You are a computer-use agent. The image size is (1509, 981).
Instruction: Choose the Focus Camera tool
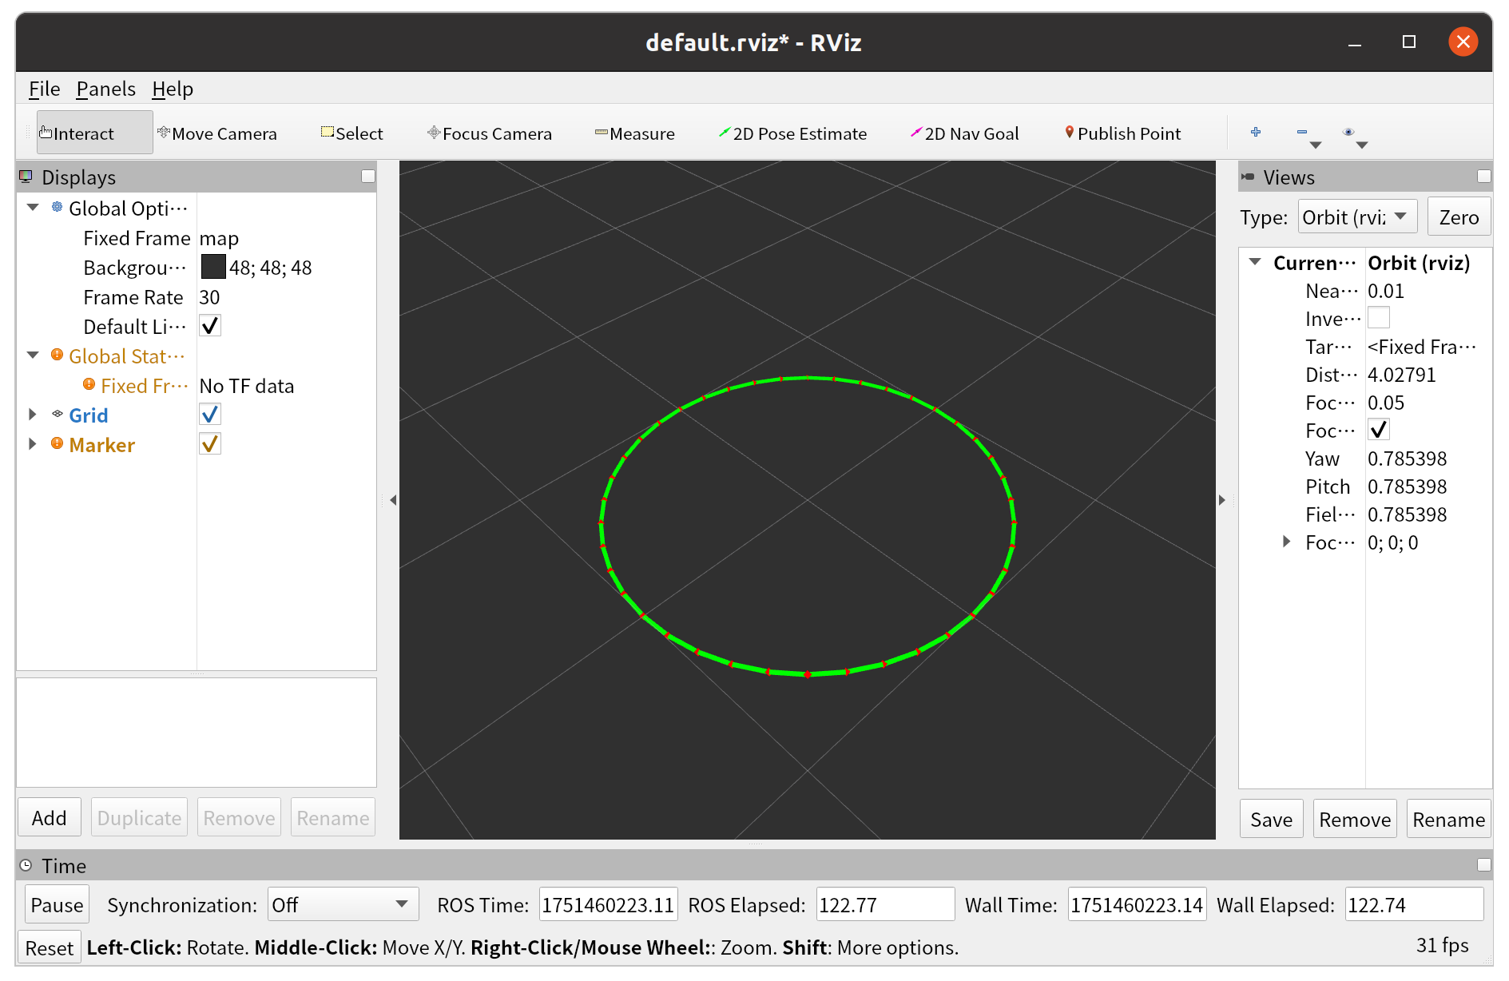489,133
